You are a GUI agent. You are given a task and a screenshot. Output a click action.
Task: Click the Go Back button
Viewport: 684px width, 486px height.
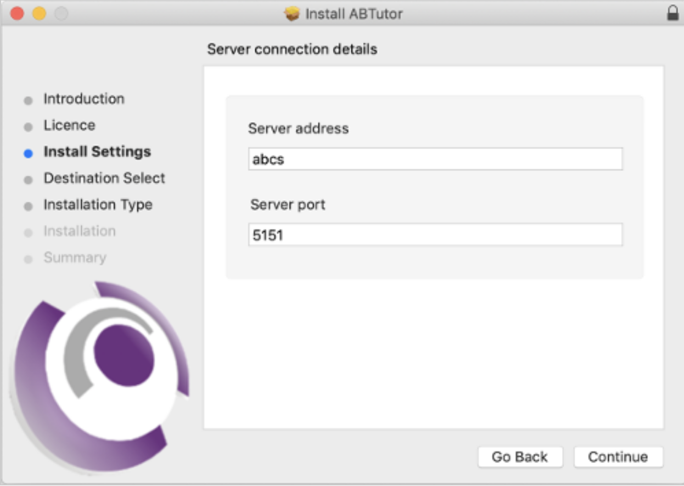point(520,457)
